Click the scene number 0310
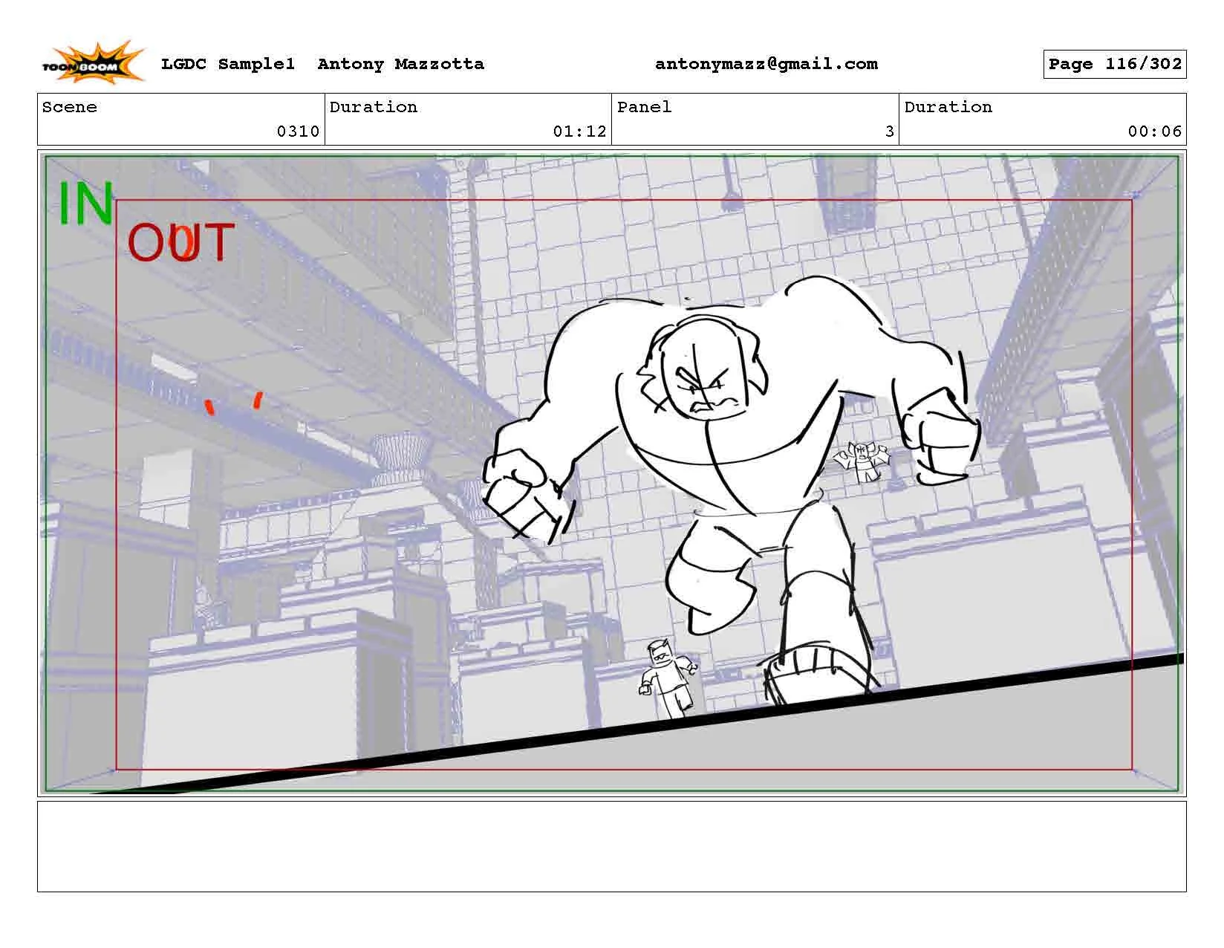 point(298,132)
